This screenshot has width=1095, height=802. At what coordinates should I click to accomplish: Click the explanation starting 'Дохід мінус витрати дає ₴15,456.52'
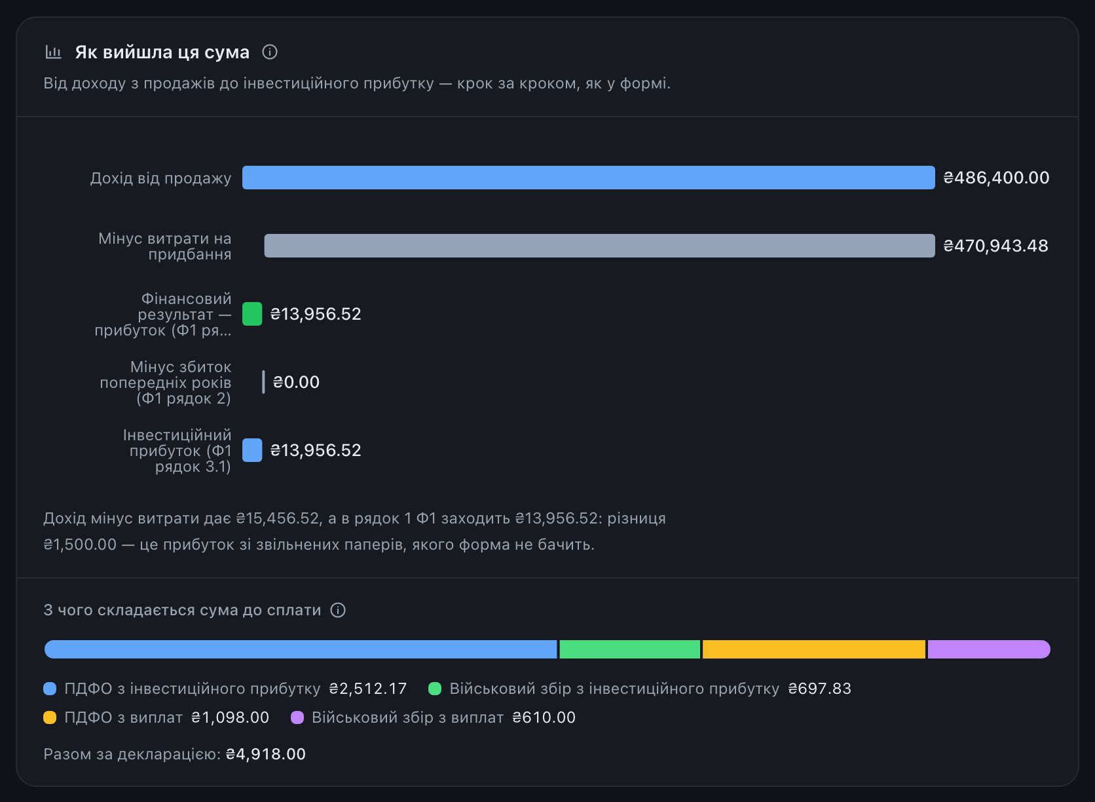[354, 531]
